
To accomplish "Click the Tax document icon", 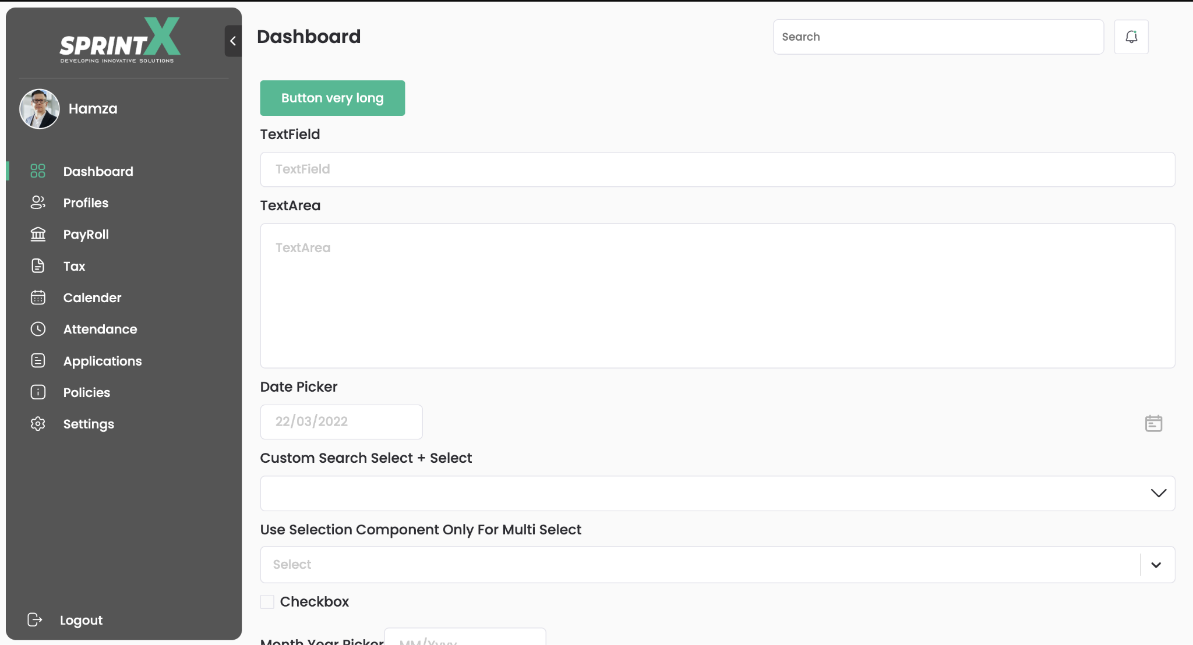I will (x=38, y=266).
